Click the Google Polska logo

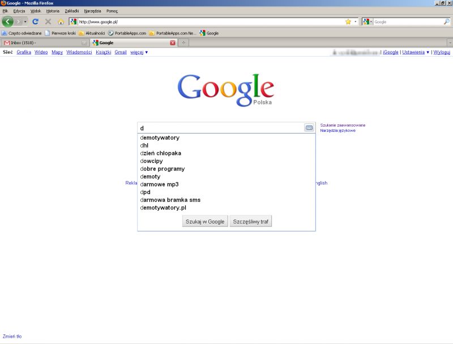(x=226, y=90)
